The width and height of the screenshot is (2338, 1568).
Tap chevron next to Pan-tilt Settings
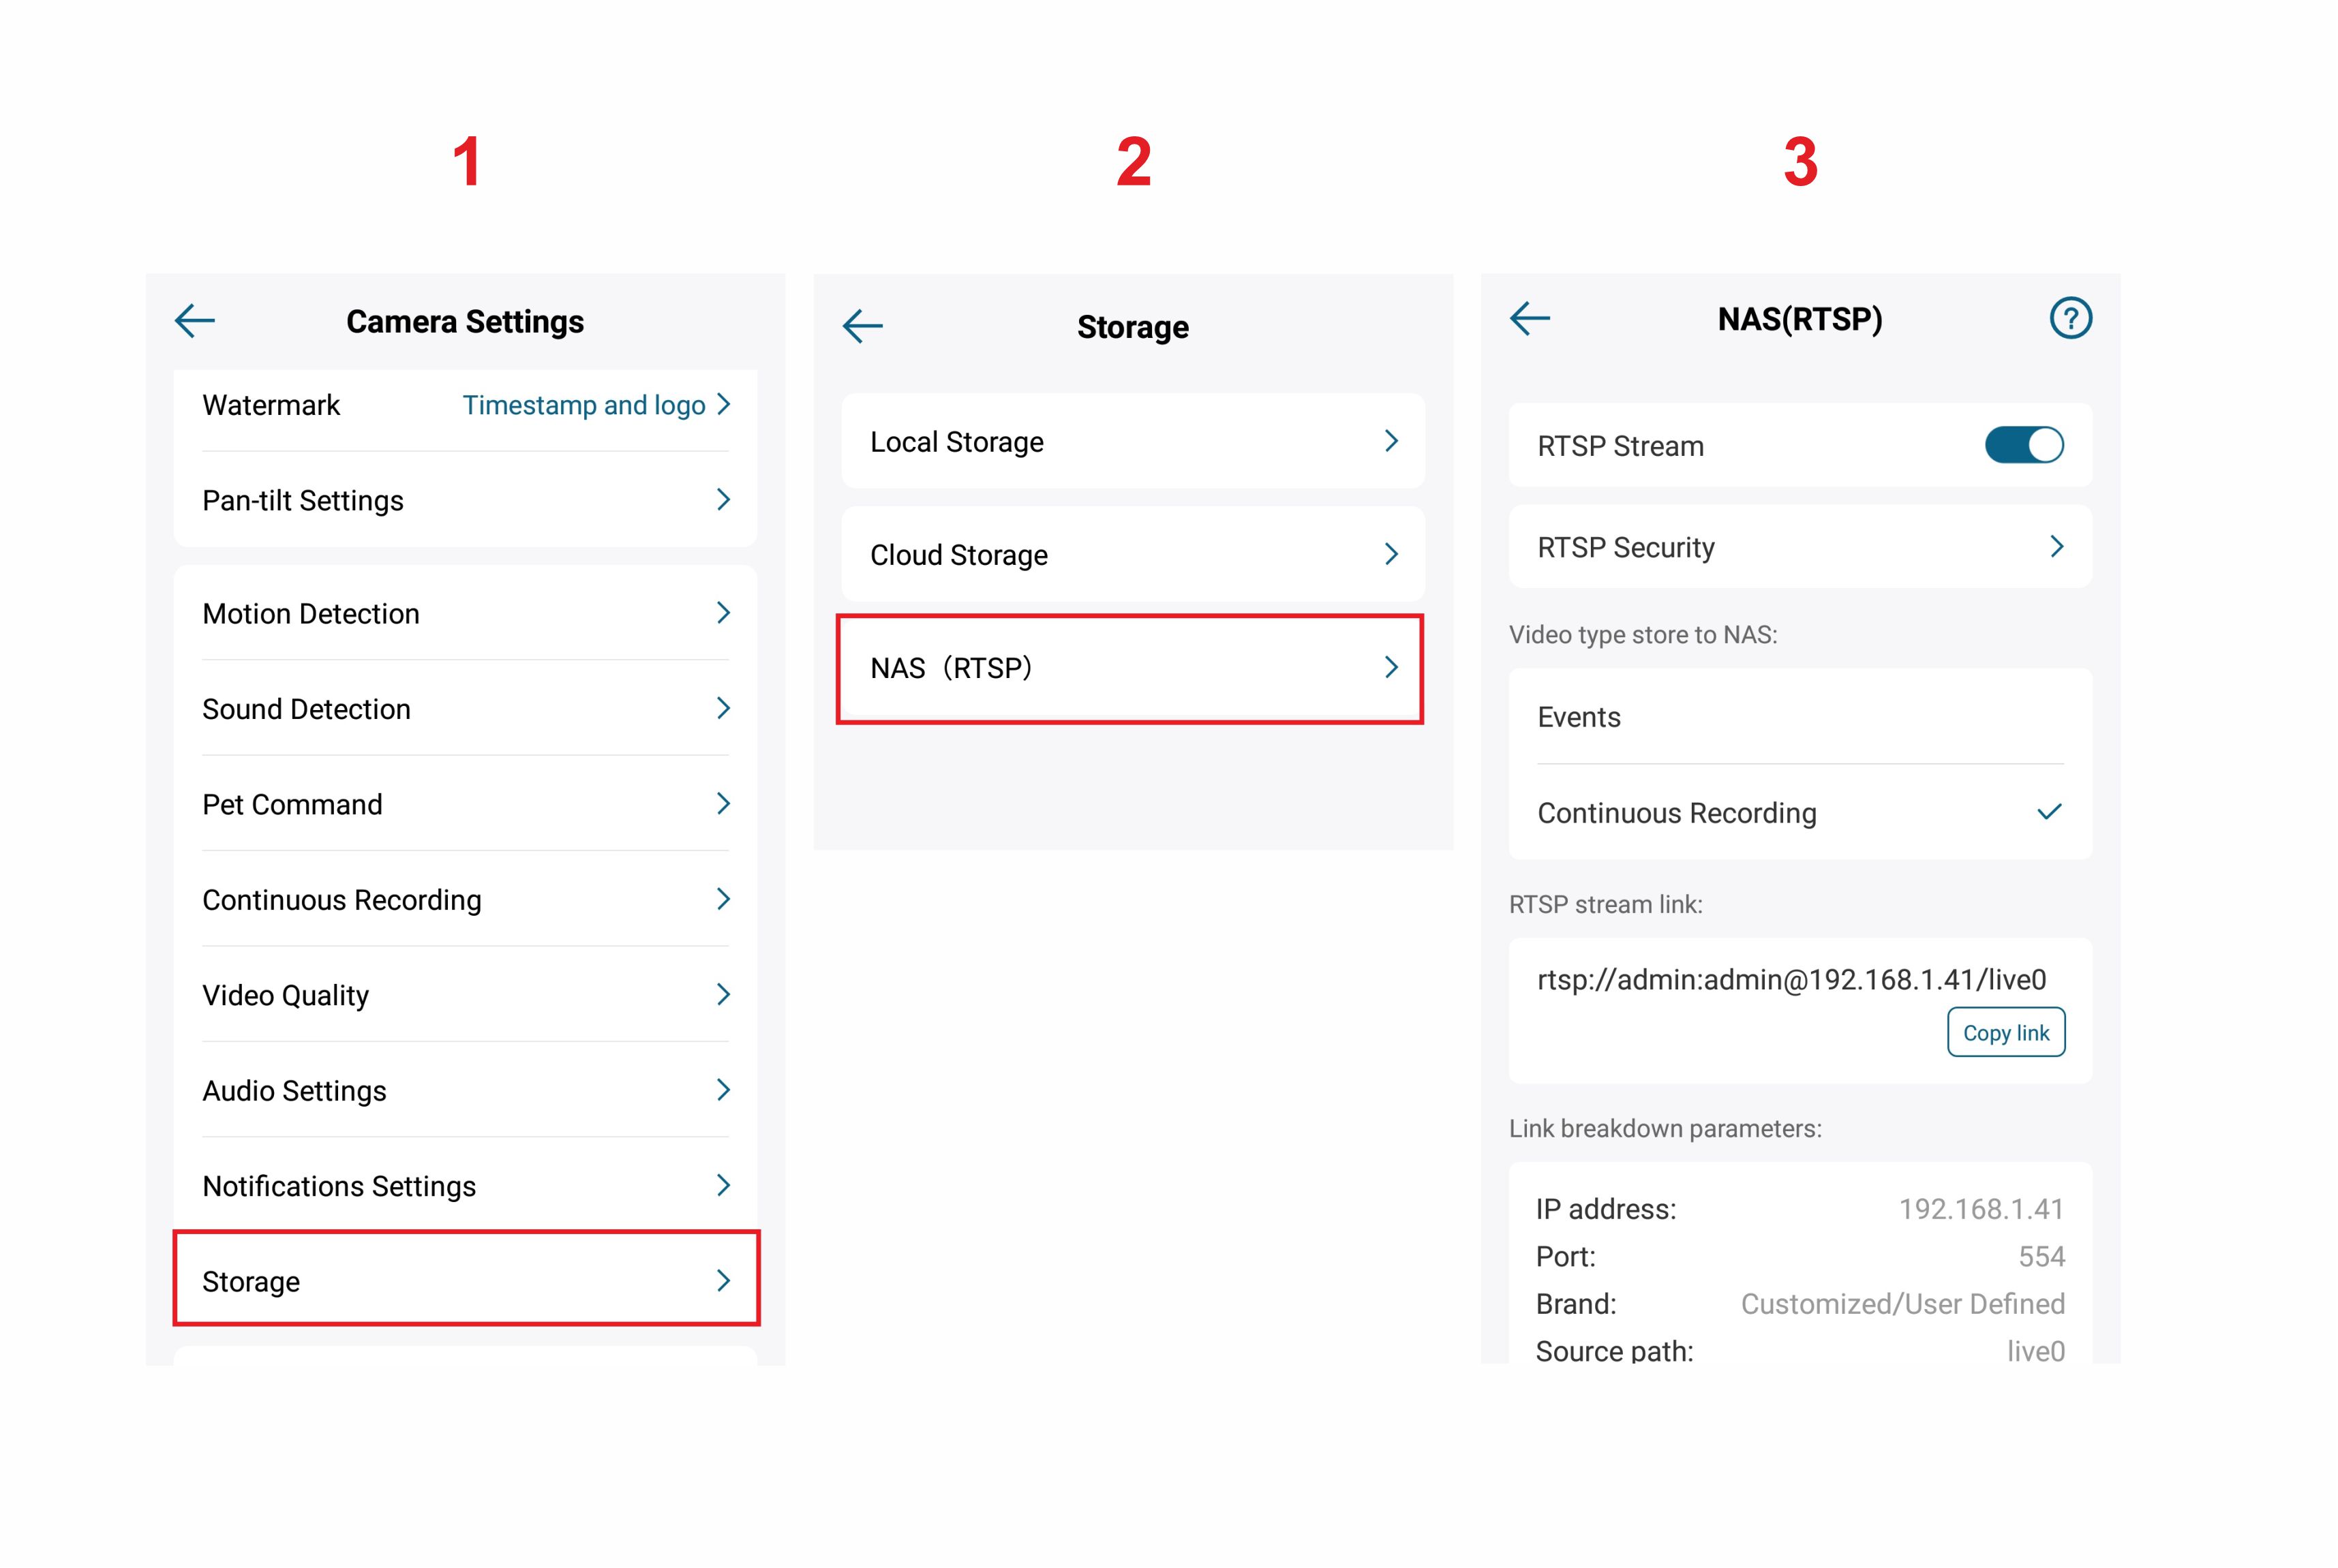coord(723,500)
